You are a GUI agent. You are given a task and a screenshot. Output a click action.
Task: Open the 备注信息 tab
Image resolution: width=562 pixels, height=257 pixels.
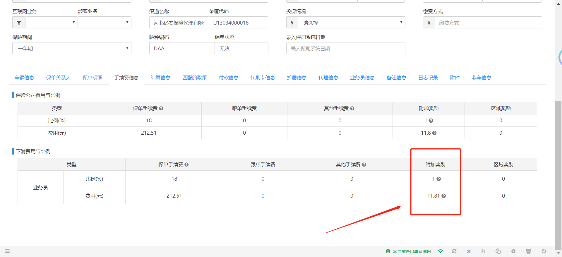[396, 78]
